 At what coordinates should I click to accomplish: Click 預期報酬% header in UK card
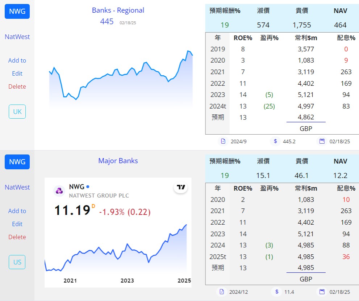tap(225, 11)
